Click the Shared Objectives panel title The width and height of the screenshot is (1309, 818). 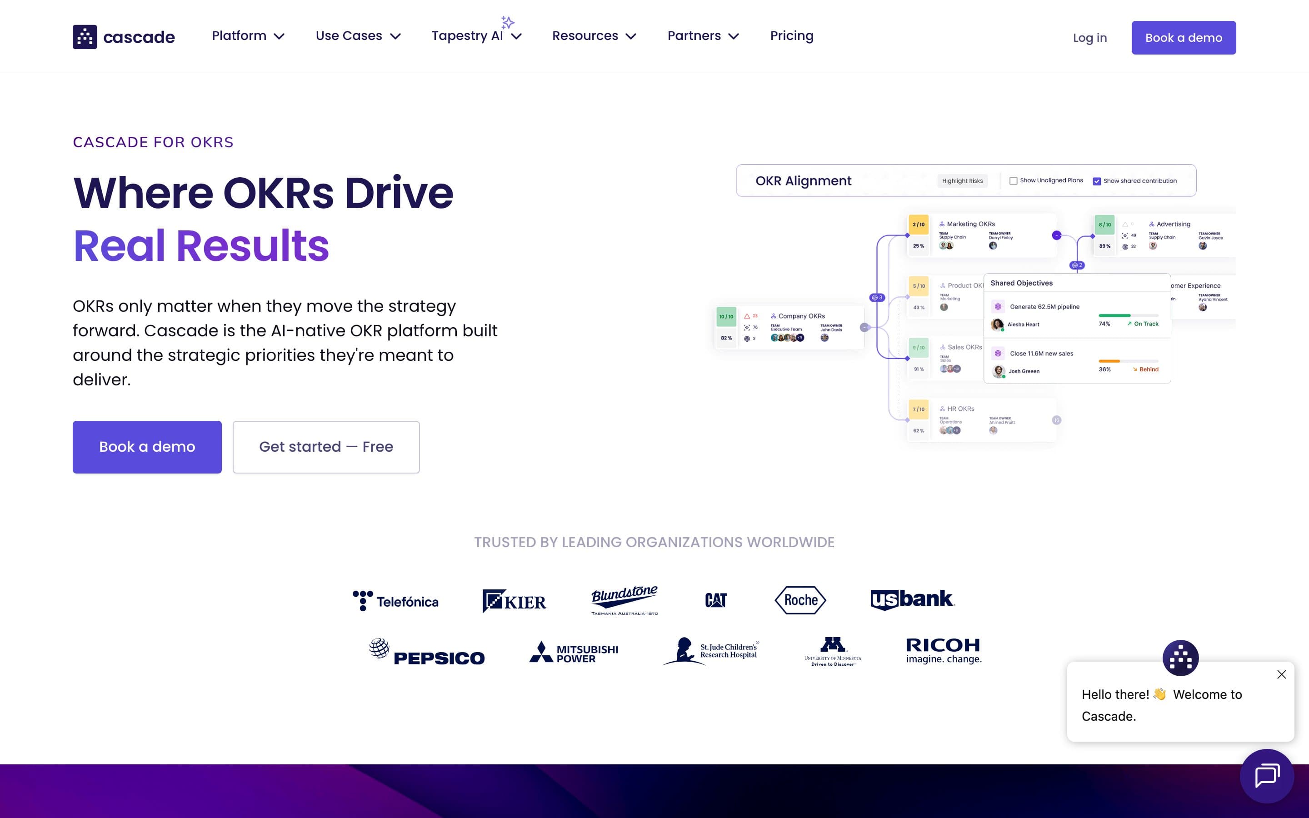(1021, 283)
